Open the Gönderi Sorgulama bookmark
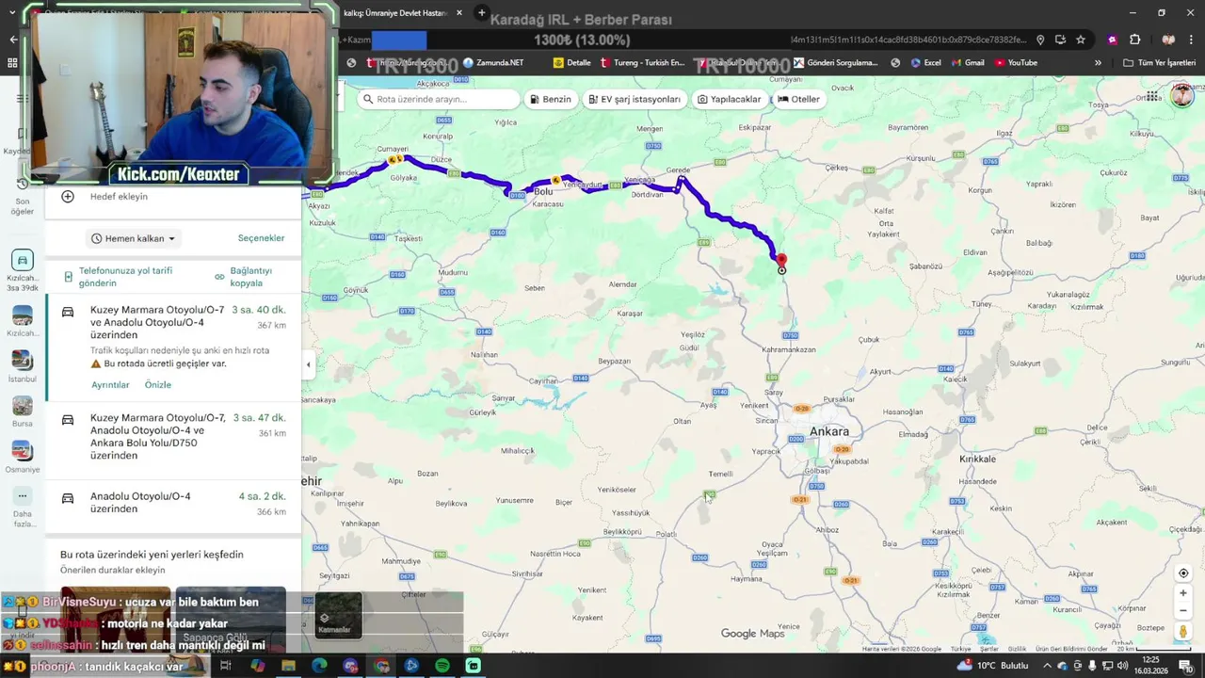This screenshot has height=678, width=1205. pos(835,63)
